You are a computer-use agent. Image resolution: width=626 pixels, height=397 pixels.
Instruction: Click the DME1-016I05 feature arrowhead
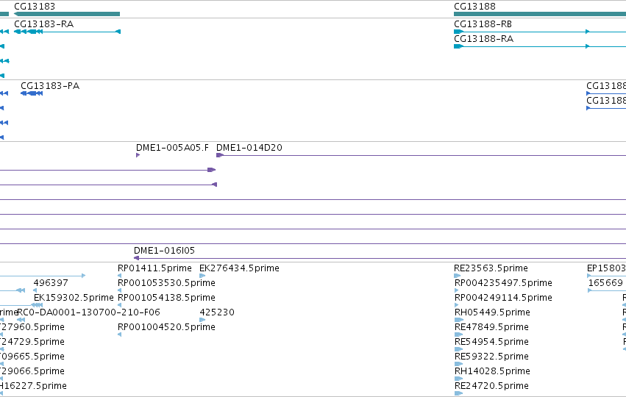[136, 258]
